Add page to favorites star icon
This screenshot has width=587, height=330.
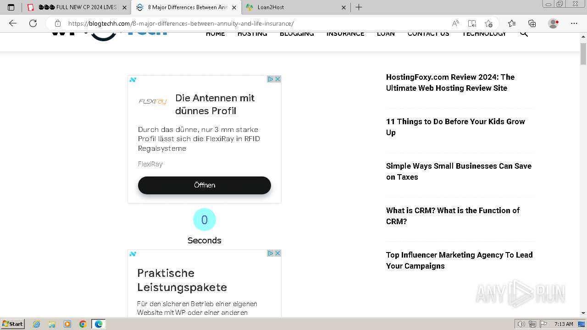pos(488,23)
